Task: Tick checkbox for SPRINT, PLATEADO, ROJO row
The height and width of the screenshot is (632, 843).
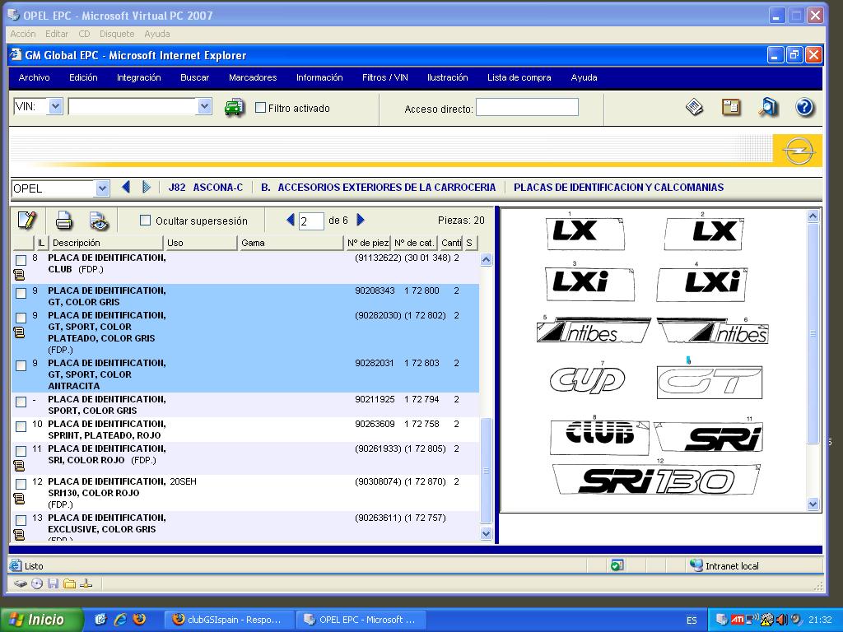Action: [x=21, y=426]
